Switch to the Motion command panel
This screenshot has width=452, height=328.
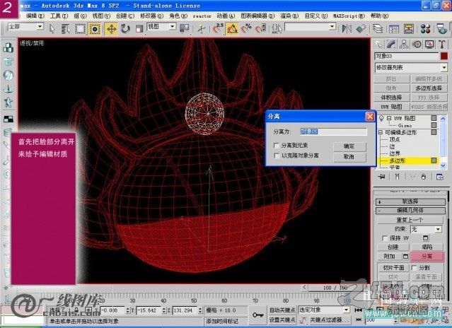click(417, 44)
